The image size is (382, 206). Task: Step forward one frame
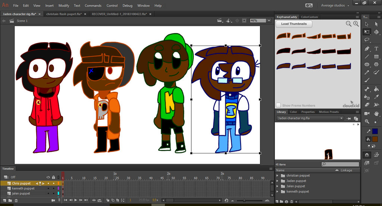81,200
